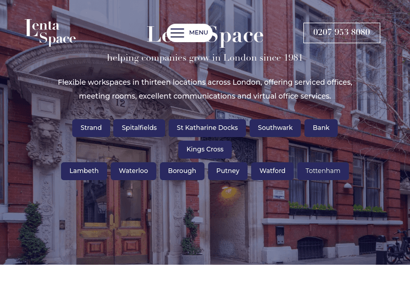Click the flexible workspaces description paragraph

205,89
